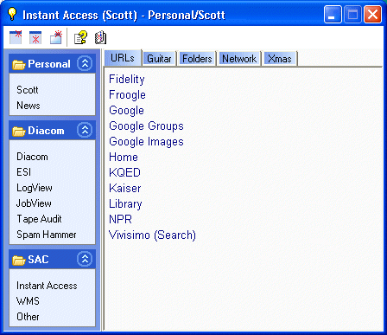Select News in the Personal group
The width and height of the screenshot is (387, 335).
pos(29,106)
